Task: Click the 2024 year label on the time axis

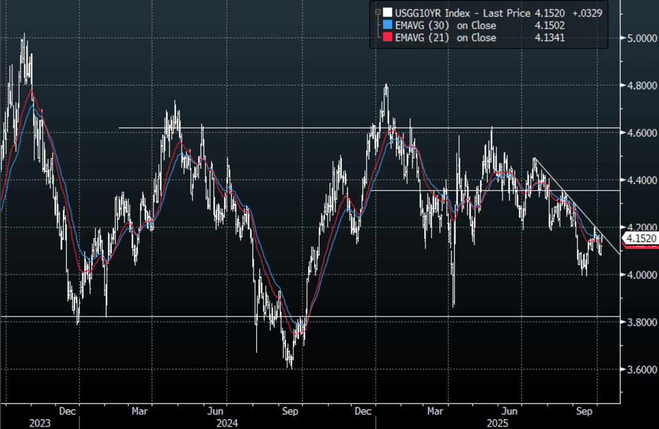Action: (226, 423)
